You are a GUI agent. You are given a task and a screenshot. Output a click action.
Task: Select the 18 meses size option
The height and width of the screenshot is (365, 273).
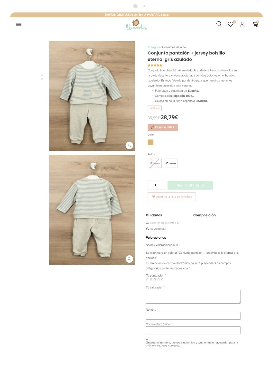[171, 163]
